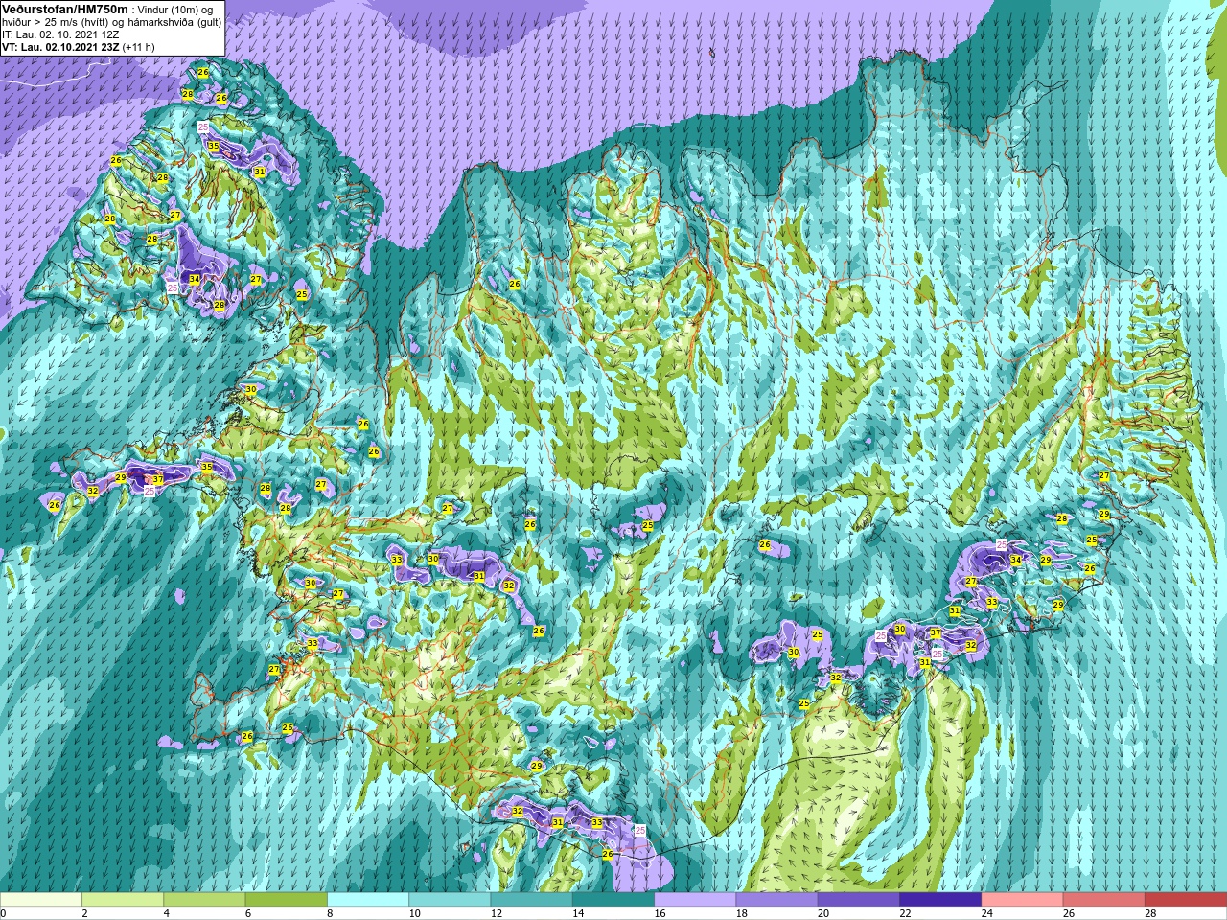Click the light pink 24–26 legend swatch
Viewport: 1227px width, 920px height.
coord(1023,900)
